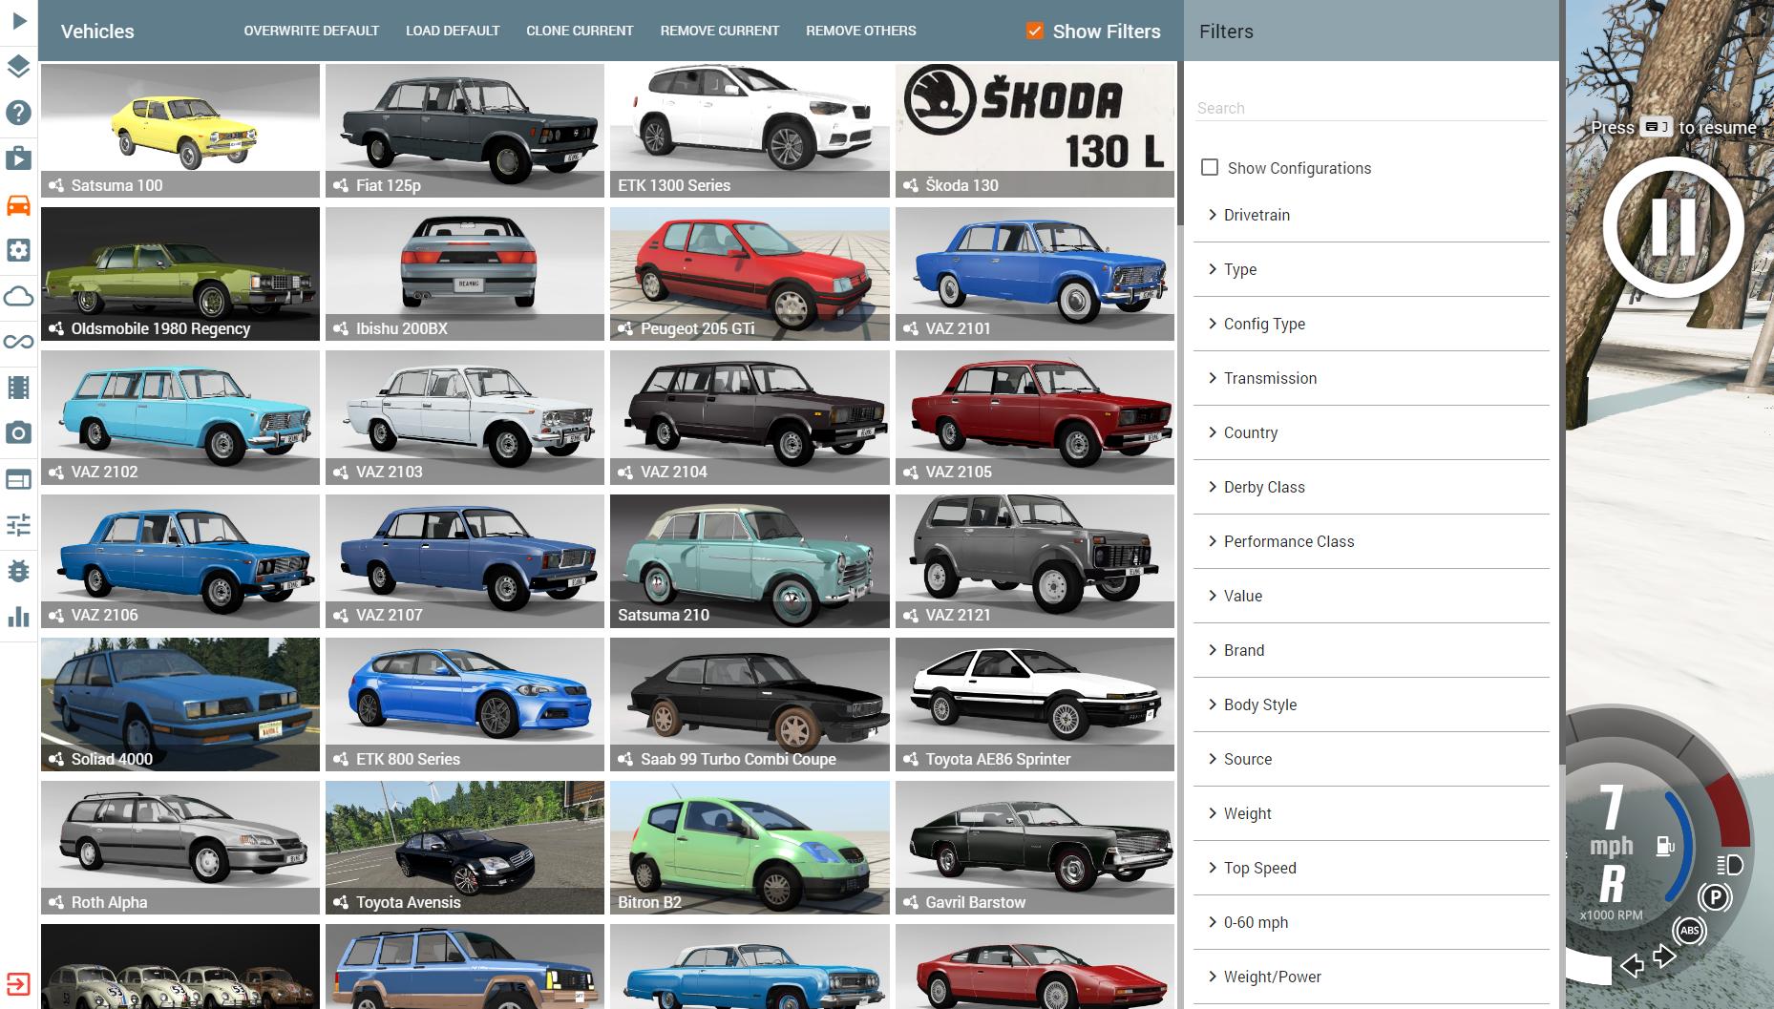Screen dimensions: 1774x1009
Task: Click REMOVE OTHERS button
Action: click(861, 31)
